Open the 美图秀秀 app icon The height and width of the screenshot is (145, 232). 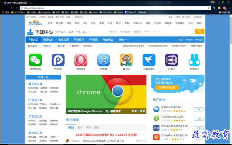pos(81,60)
